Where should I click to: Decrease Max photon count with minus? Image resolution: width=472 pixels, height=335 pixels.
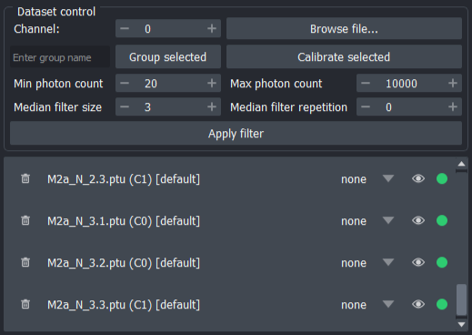[366, 83]
